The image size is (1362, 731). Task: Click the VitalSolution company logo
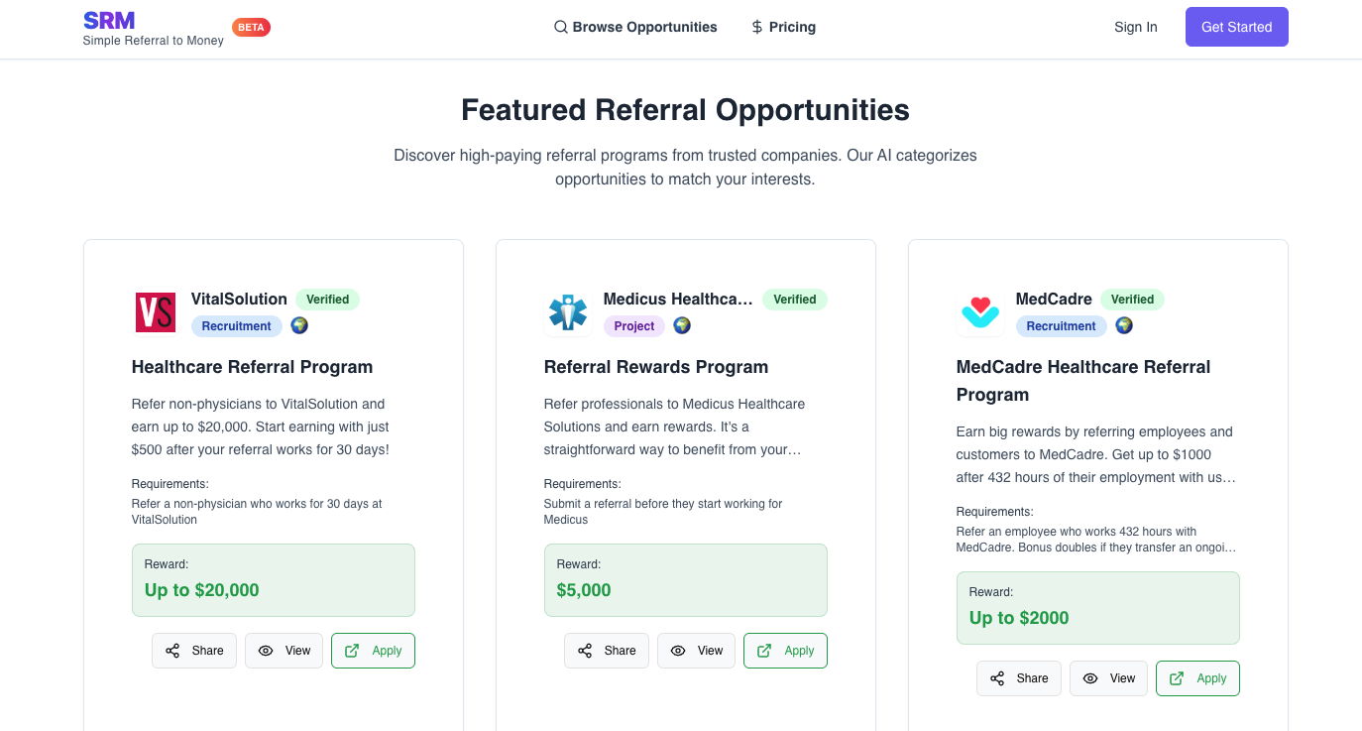click(x=155, y=312)
